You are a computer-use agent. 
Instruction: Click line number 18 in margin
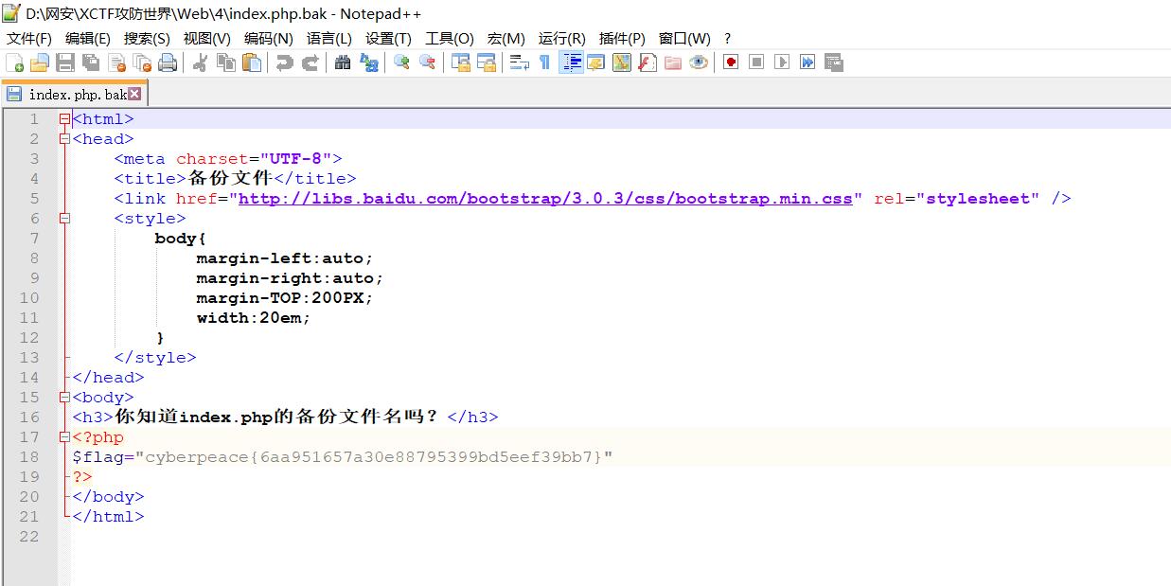click(x=29, y=457)
